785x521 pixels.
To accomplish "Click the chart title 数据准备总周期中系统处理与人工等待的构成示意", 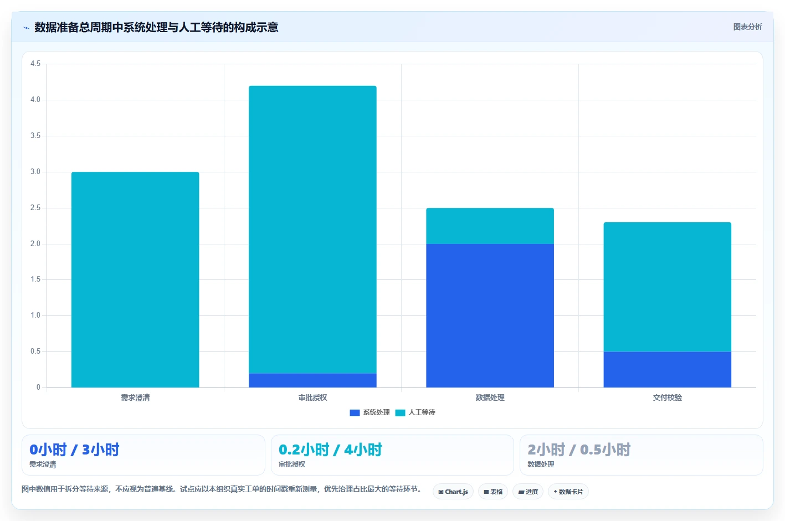I will (156, 27).
